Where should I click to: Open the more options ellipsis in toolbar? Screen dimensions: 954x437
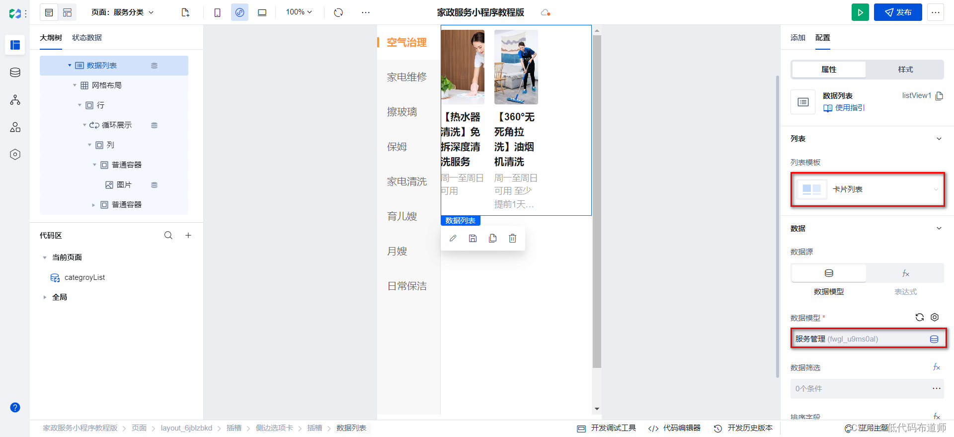366,12
